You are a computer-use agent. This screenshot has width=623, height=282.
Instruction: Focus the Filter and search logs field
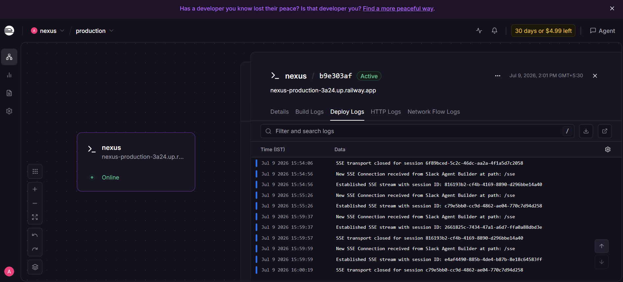coord(417,131)
